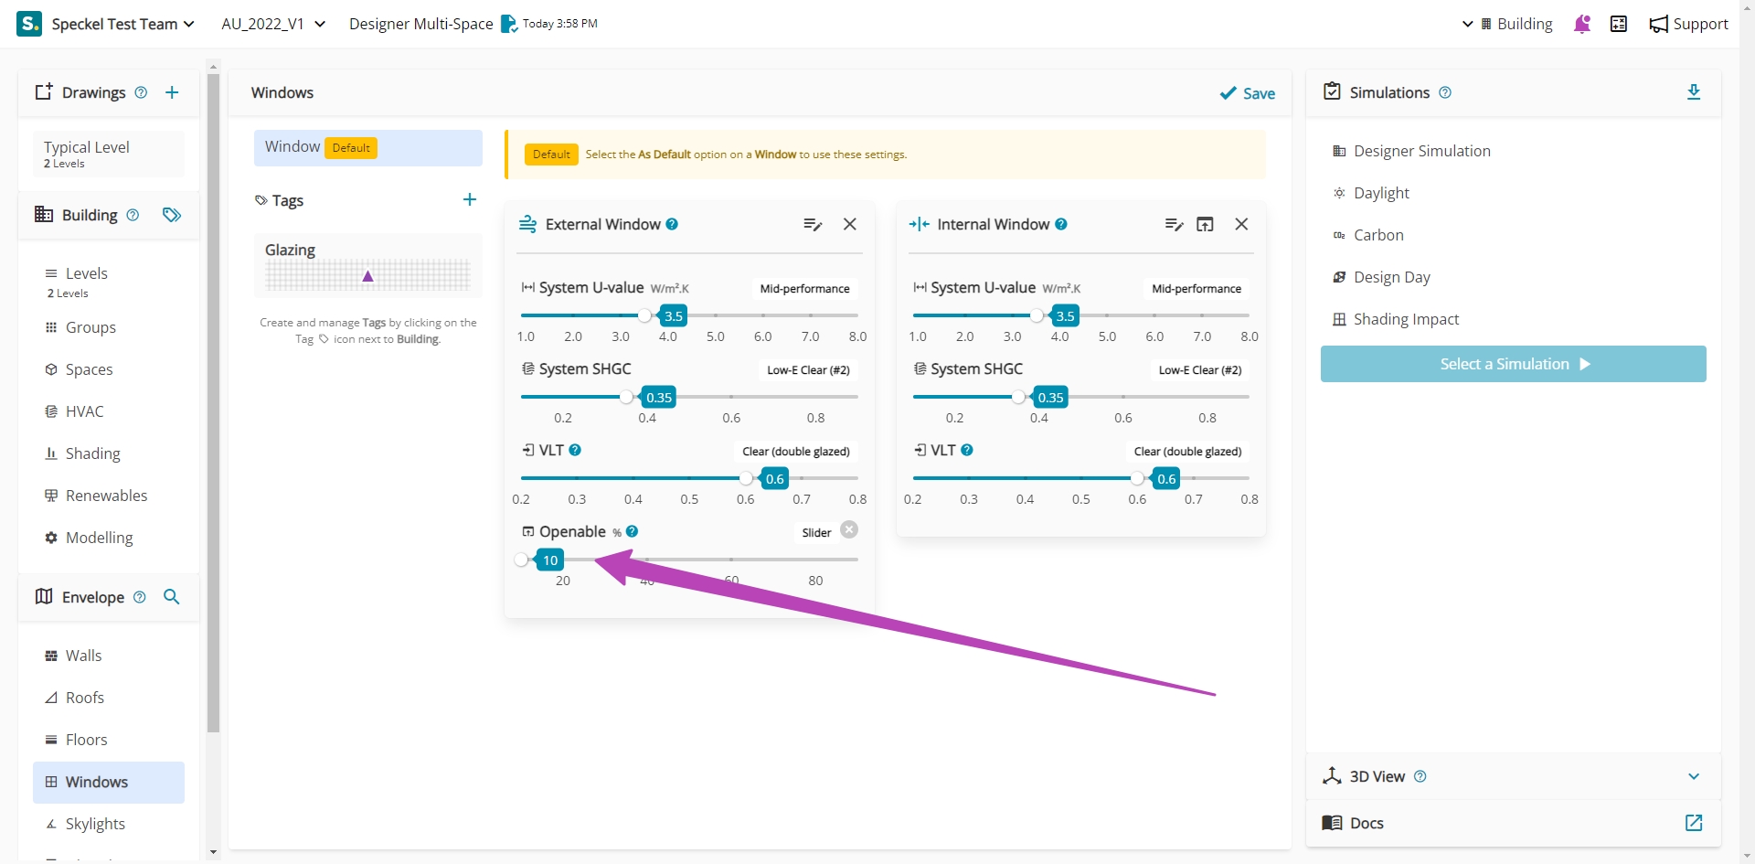Add a new drawing with plus icon
The height and width of the screenshot is (864, 1755).
[x=172, y=92]
